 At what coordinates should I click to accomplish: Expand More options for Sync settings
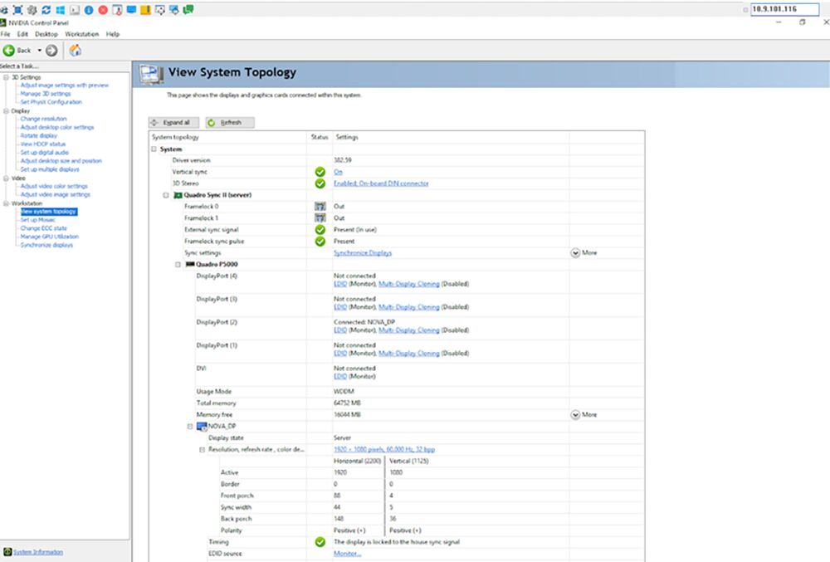pyautogui.click(x=583, y=253)
